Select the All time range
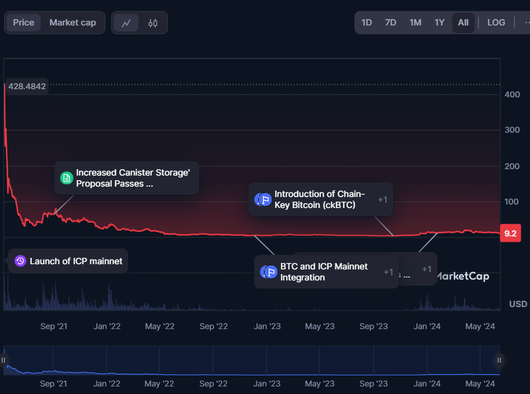This screenshot has width=530, height=394. click(x=463, y=23)
